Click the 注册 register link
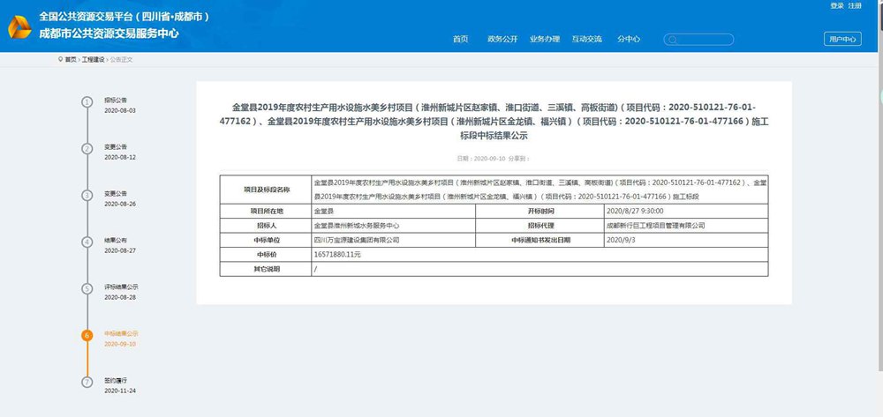This screenshot has height=417, width=883. pyautogui.click(x=855, y=6)
